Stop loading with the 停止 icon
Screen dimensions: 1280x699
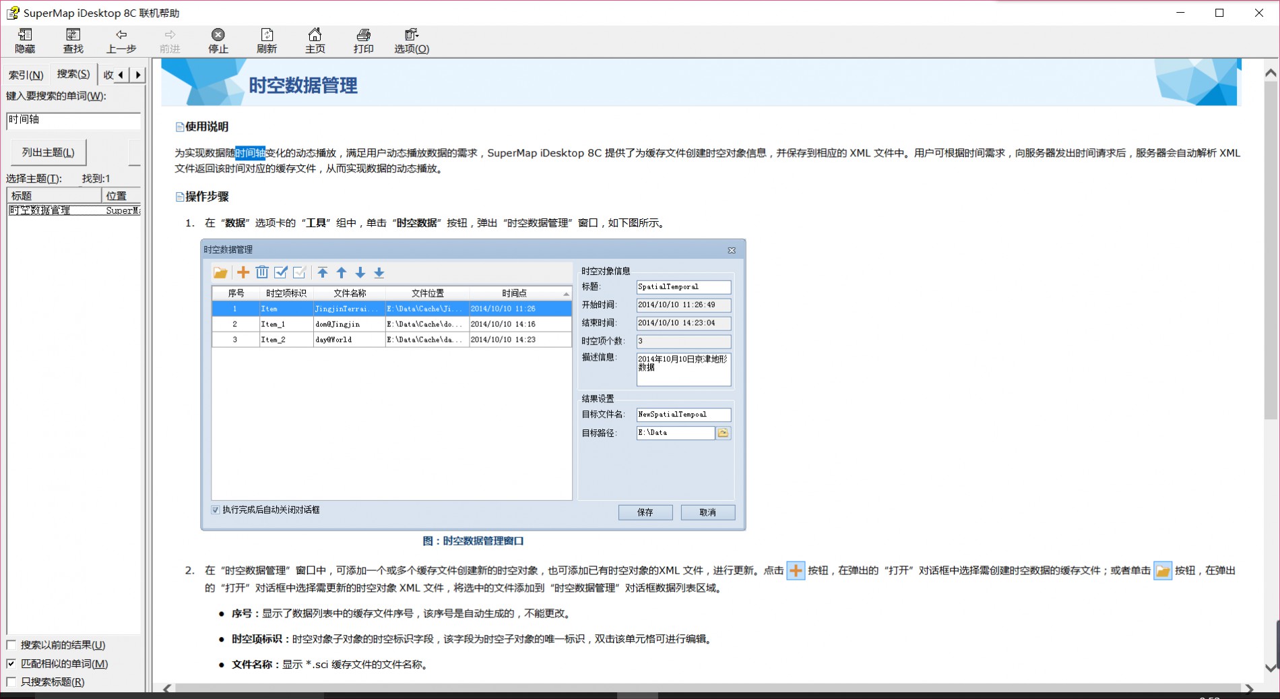(x=218, y=34)
